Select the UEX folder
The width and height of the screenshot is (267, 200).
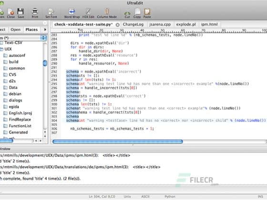(8, 49)
